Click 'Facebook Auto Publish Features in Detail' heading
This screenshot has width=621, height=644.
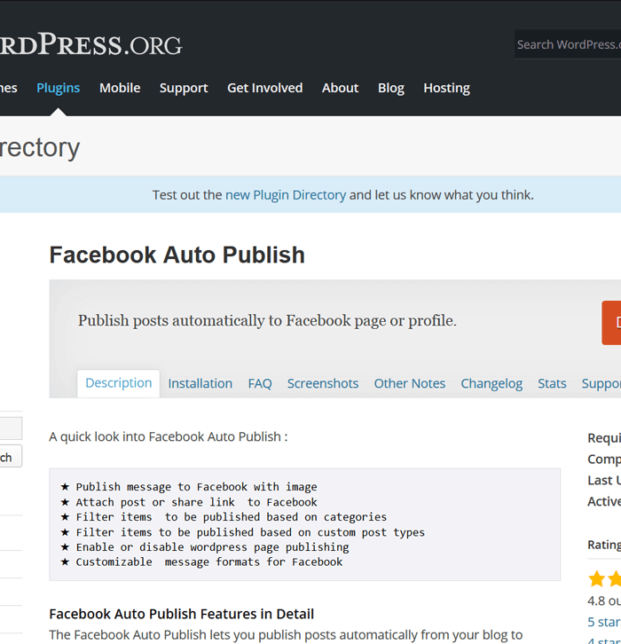[182, 614]
